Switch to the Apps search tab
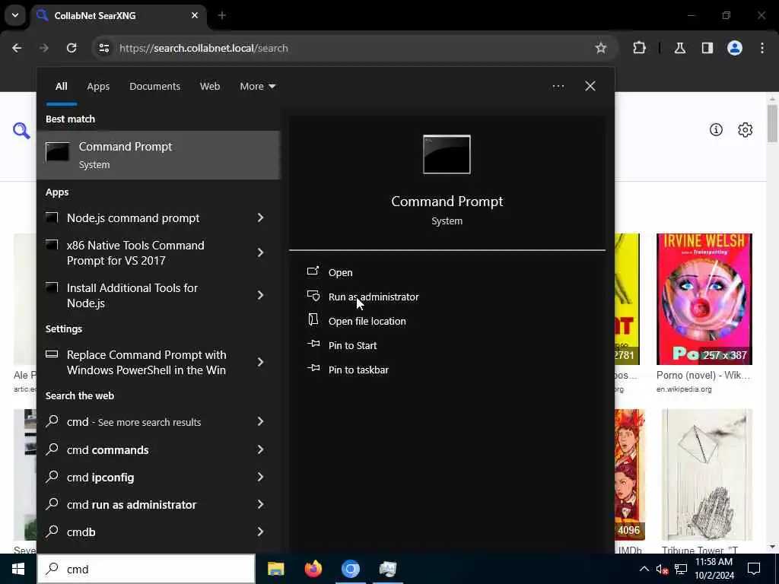This screenshot has height=584, width=779. click(98, 87)
